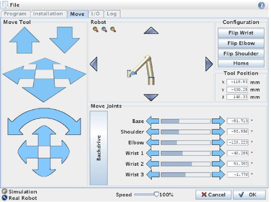Increase the Elbow joint with its right arrow
The image size is (271, 202).
(x=218, y=143)
